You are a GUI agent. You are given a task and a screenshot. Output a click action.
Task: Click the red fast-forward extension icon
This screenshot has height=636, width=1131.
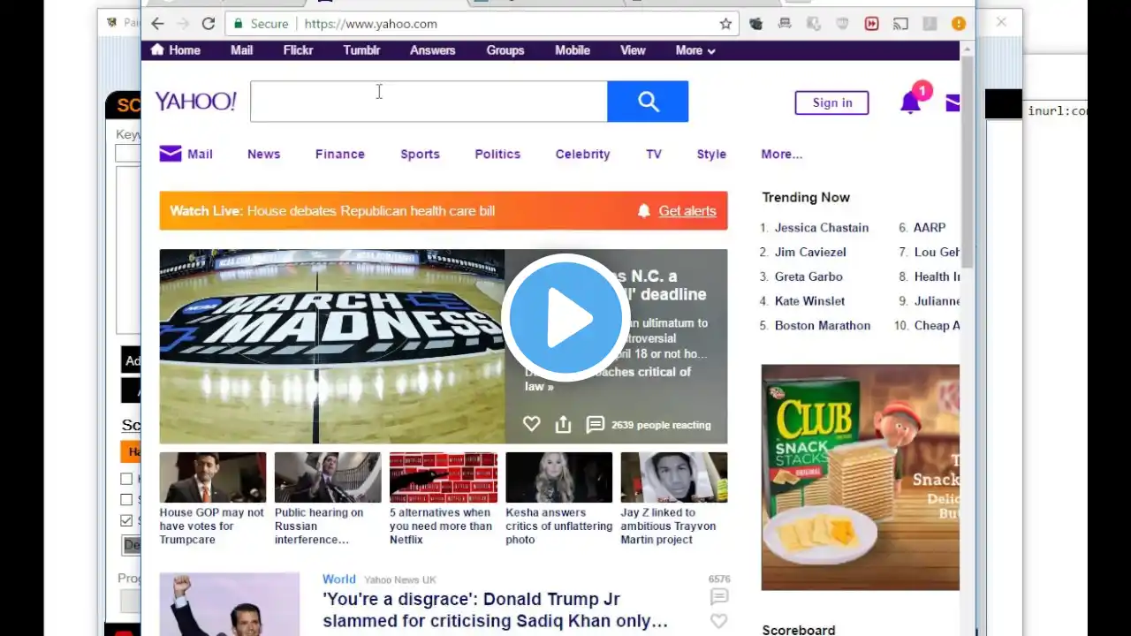coord(871,24)
